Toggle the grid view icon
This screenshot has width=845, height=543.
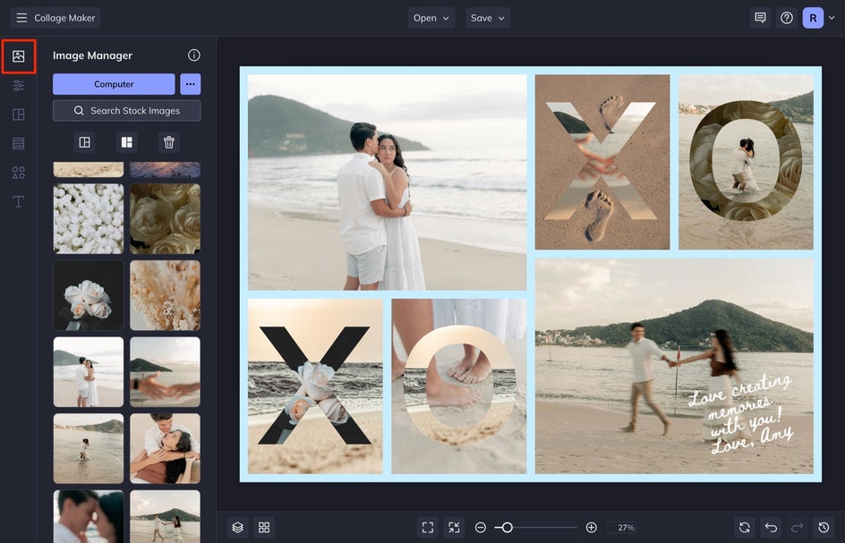click(264, 528)
